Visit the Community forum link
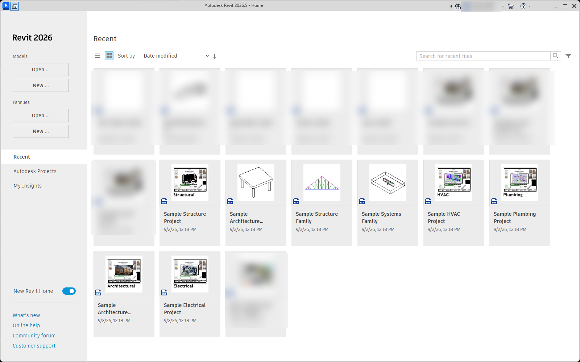Screen dimensions: 580x362 click(34, 336)
